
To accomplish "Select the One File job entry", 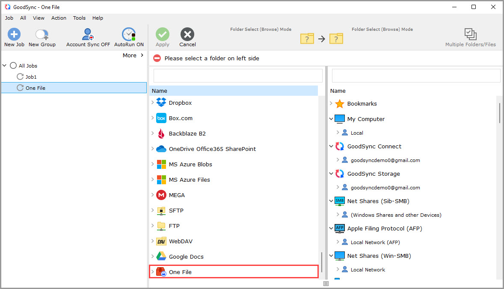I will 74,88.
